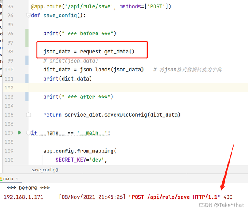Click the console output '*** before ***'
Image resolution: width=248 pixels, height=210 pixels.
click(28, 188)
